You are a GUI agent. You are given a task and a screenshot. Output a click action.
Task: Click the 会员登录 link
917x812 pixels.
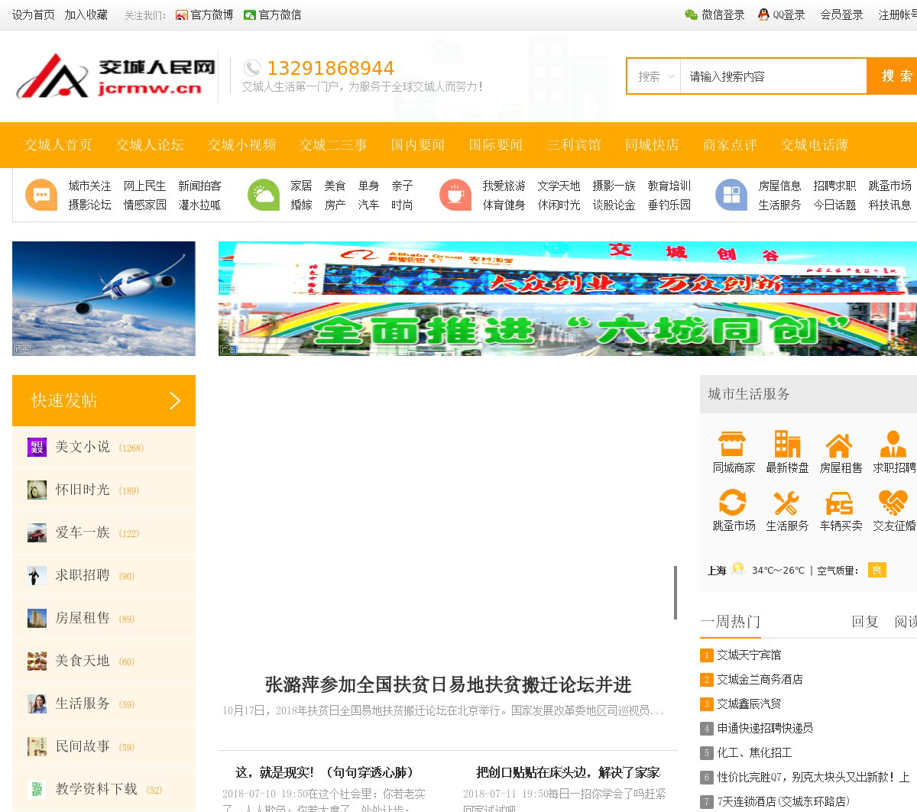pyautogui.click(x=842, y=15)
